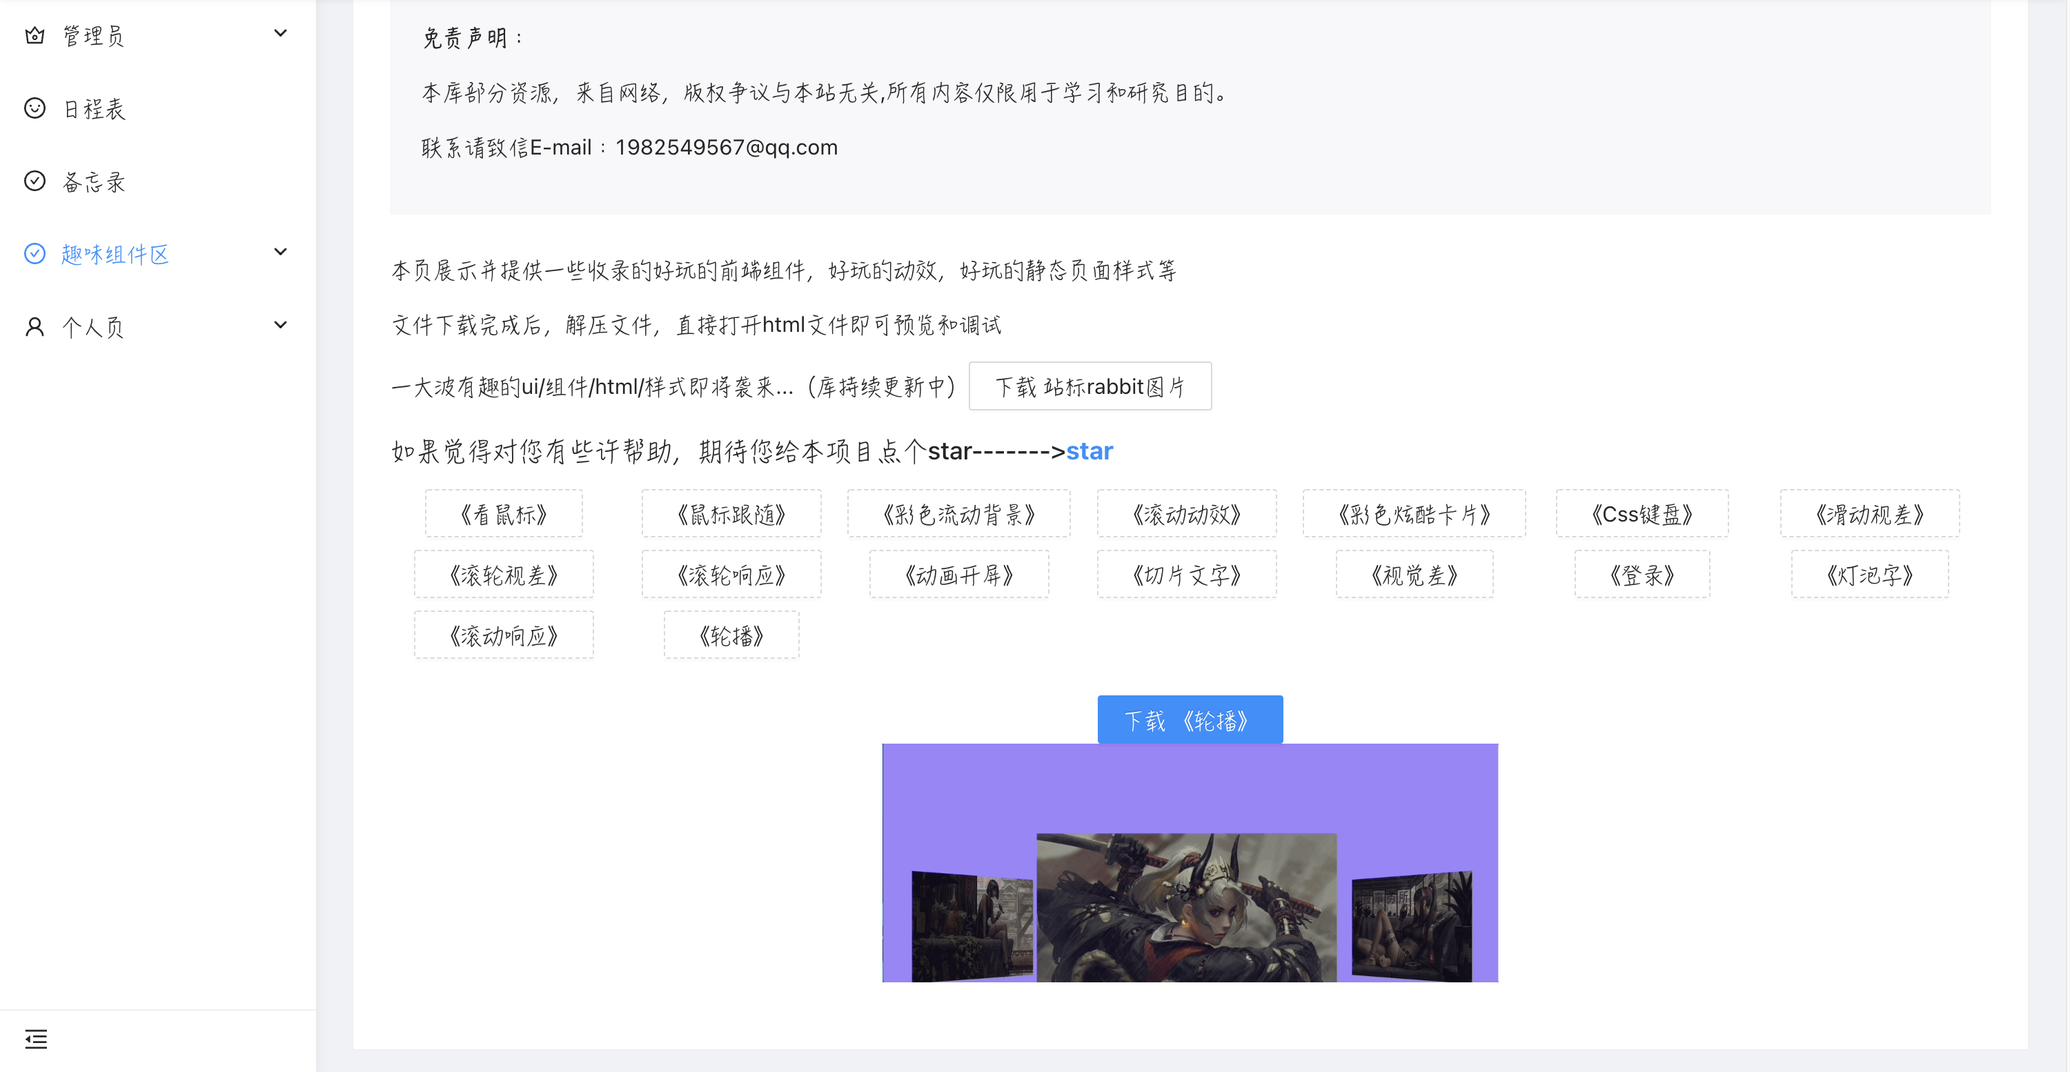
Task: Click the 下载 站标rabbit图片 button
Action: click(1090, 386)
